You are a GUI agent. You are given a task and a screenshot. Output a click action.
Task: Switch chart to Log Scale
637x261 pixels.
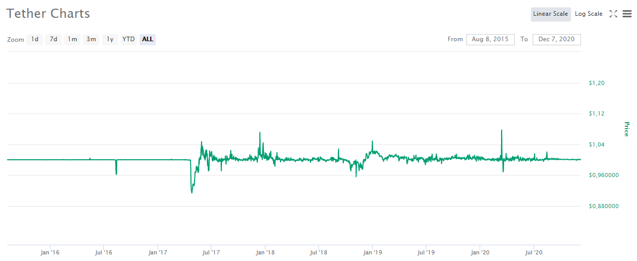pos(589,14)
